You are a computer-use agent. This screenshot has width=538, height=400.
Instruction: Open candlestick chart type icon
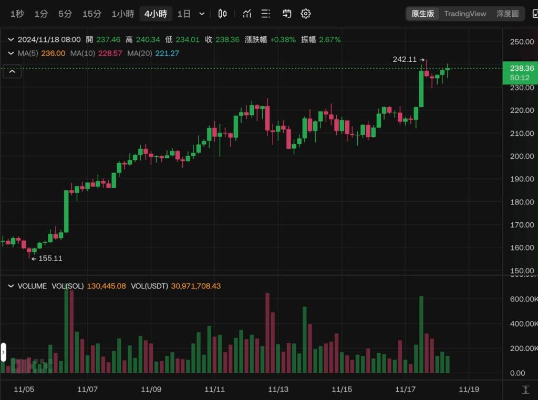[222, 14]
